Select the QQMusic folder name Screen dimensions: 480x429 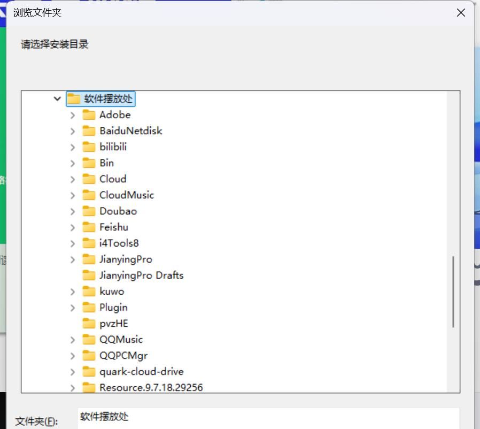coord(121,340)
